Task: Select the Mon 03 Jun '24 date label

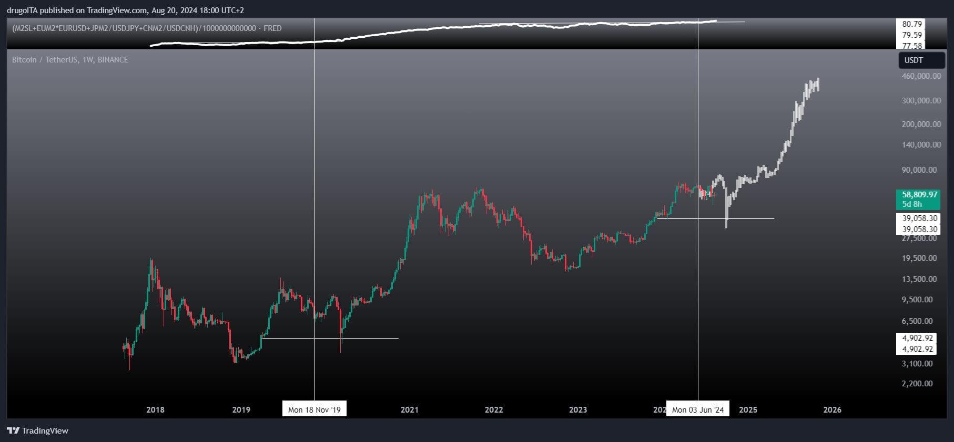Action: point(698,409)
